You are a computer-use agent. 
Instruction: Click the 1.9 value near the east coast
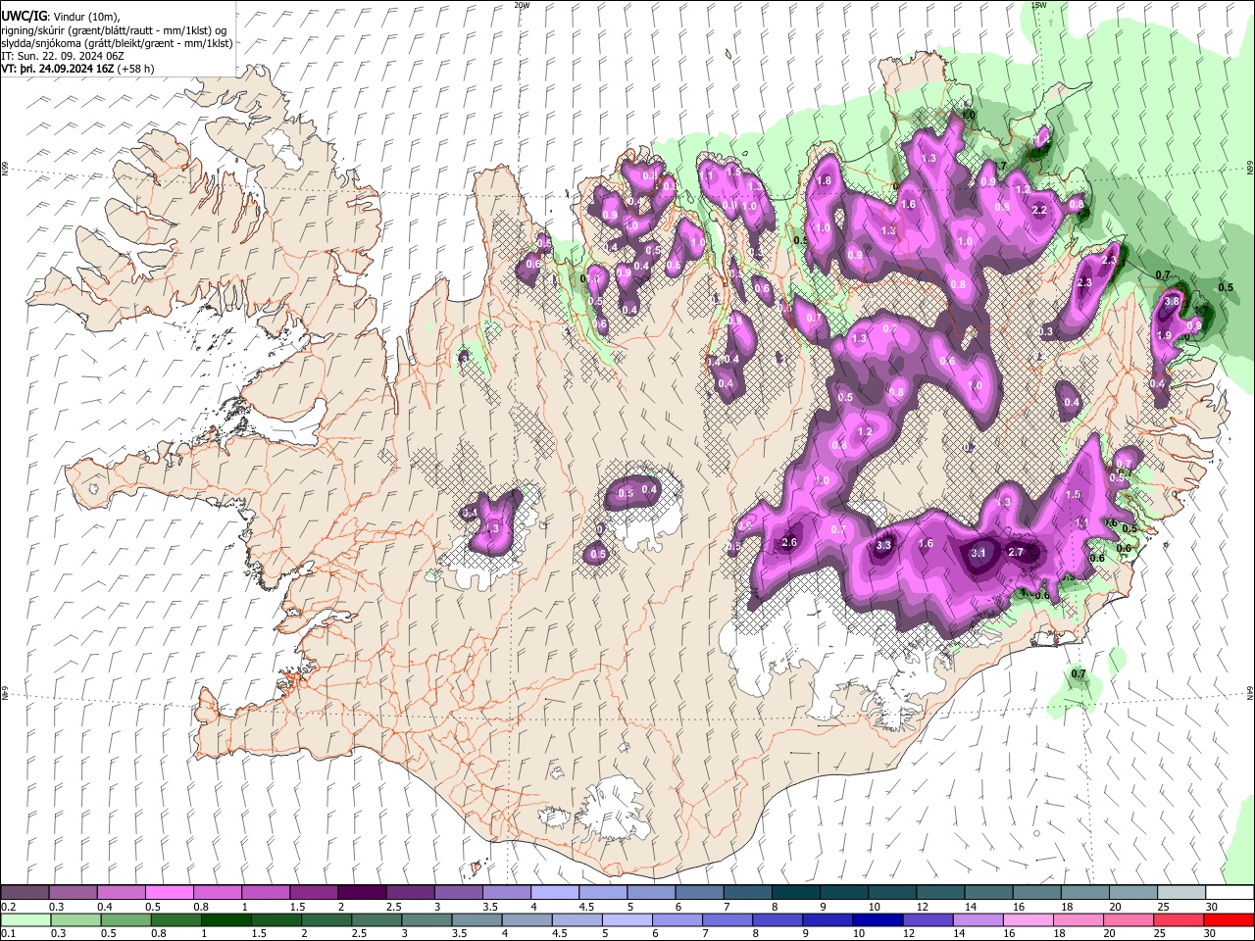(1164, 335)
